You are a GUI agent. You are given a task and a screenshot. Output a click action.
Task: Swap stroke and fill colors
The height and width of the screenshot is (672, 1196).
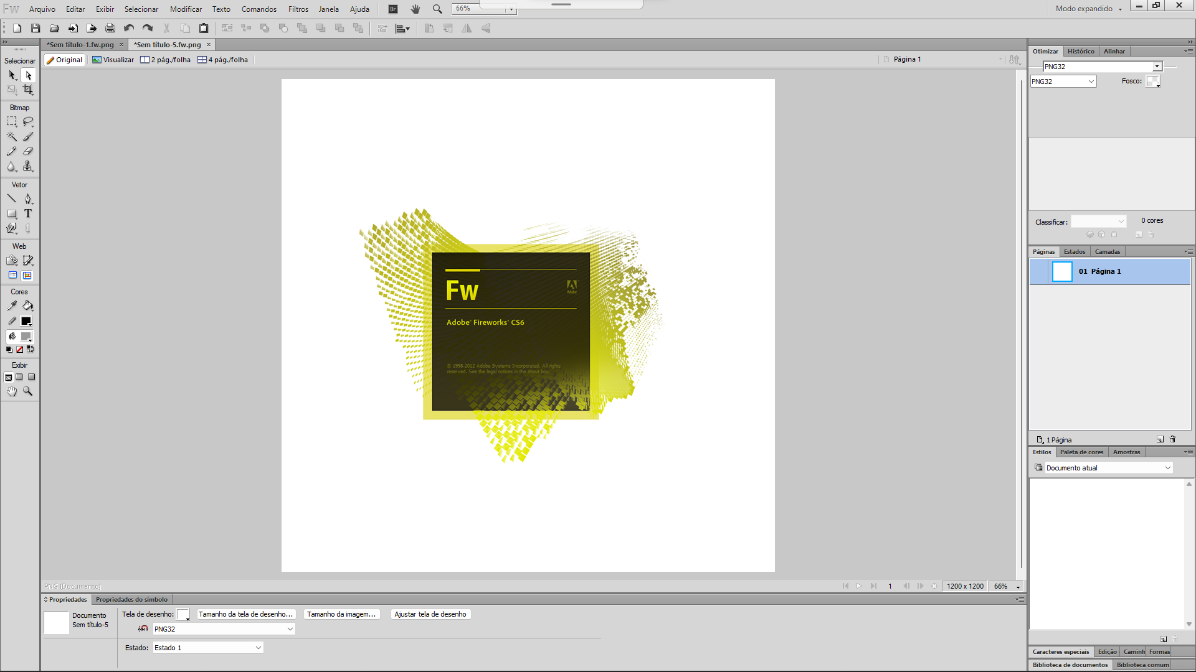[x=30, y=350]
